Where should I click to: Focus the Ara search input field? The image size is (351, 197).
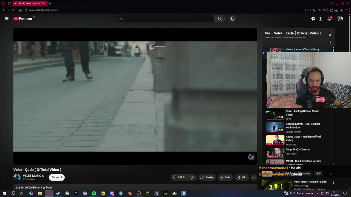pos(165,19)
